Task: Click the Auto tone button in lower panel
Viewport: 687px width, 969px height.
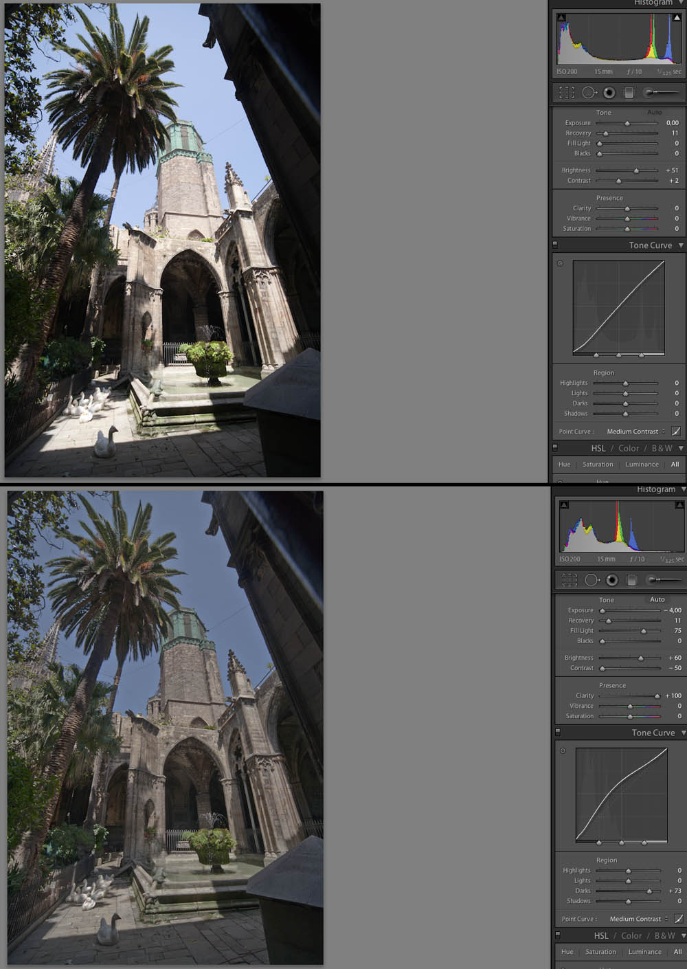Action: pyautogui.click(x=657, y=599)
